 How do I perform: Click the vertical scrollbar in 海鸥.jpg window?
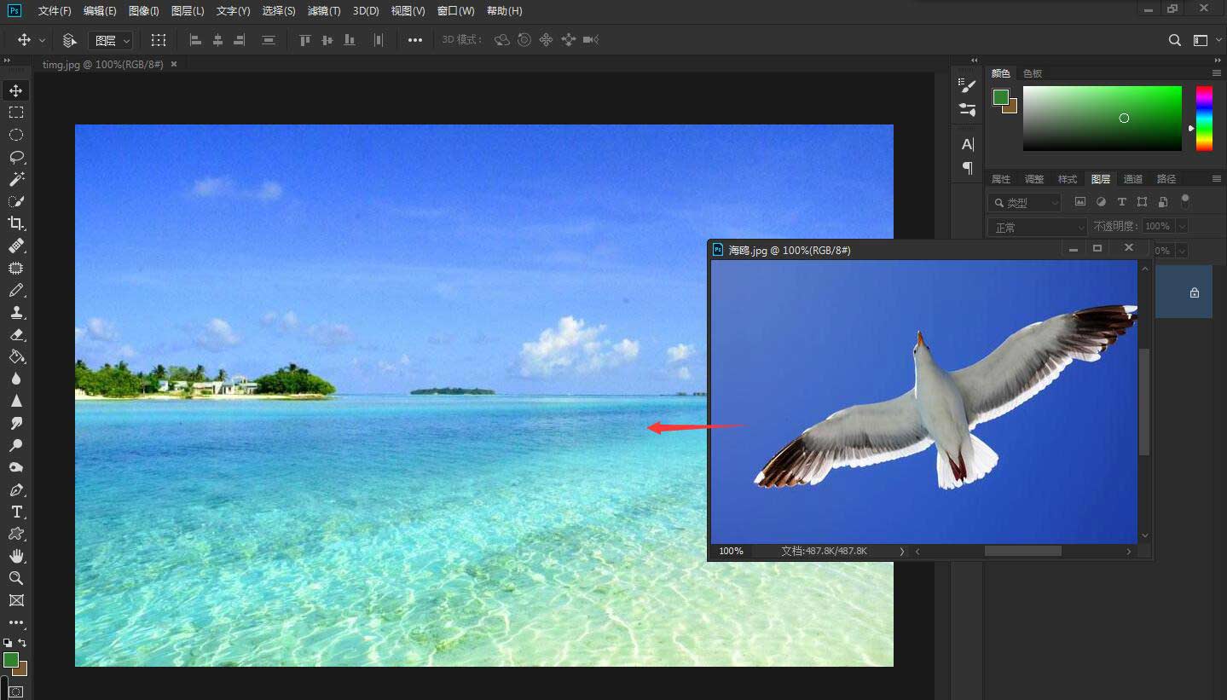[x=1144, y=401]
